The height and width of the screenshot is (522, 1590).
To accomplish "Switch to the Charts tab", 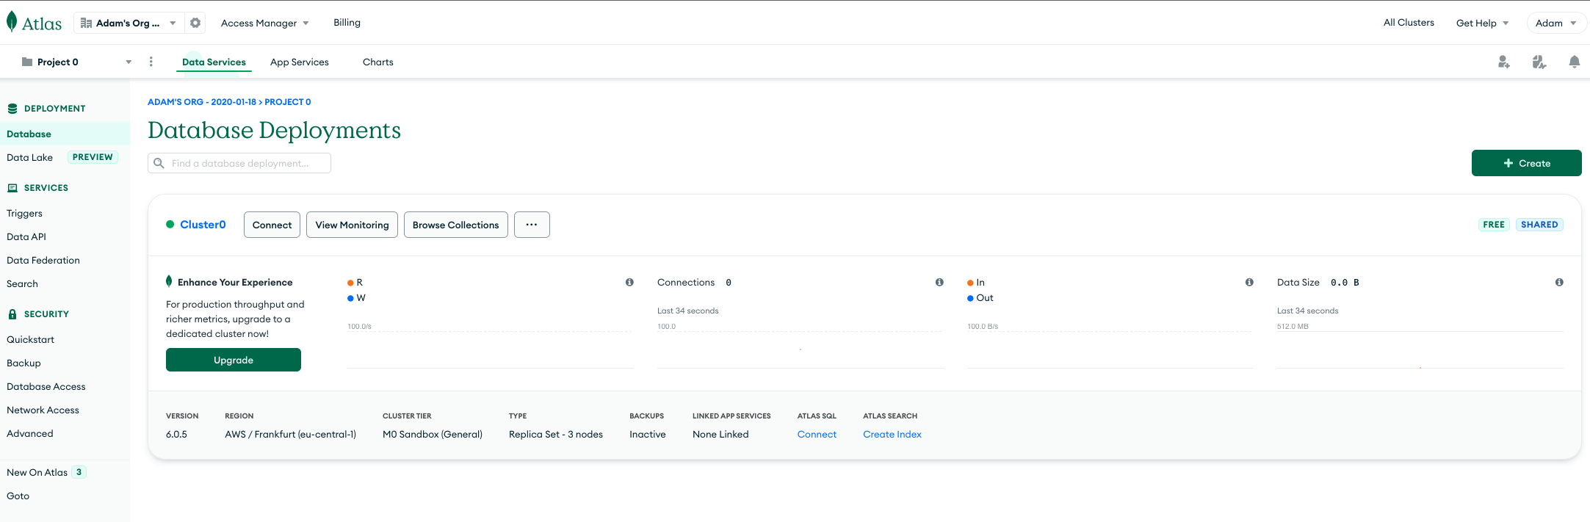I will point(377,62).
